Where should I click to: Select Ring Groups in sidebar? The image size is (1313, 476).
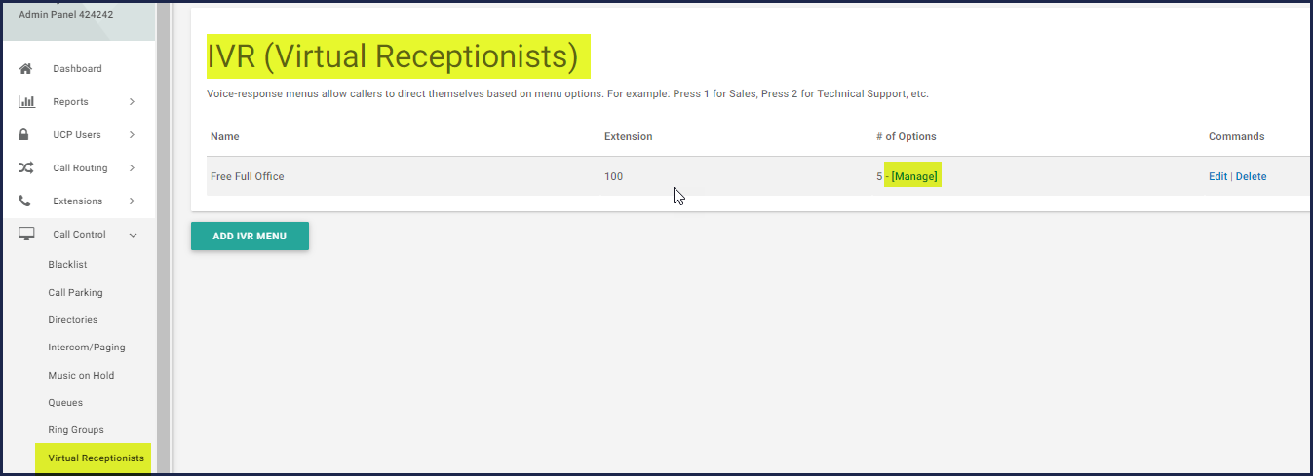[x=76, y=429]
